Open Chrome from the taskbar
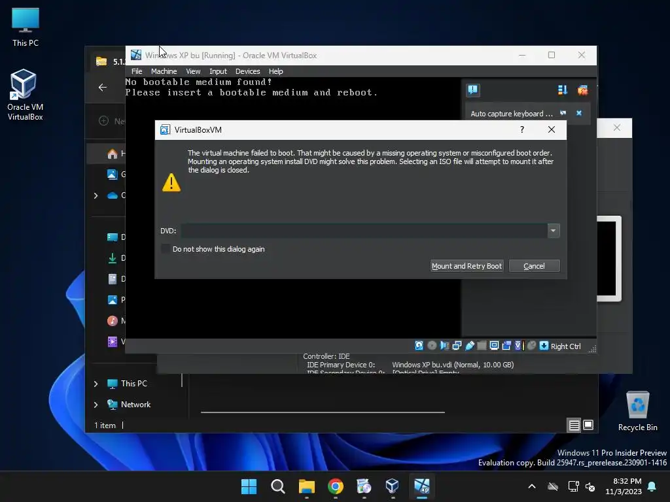670x502 pixels. (x=336, y=486)
